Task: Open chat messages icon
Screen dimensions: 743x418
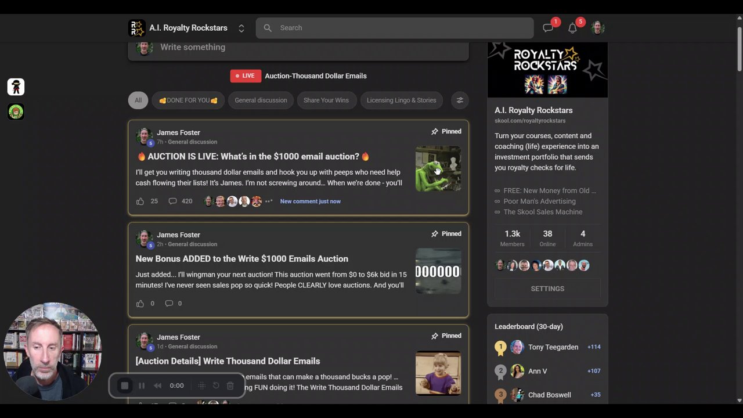Action: (548, 28)
